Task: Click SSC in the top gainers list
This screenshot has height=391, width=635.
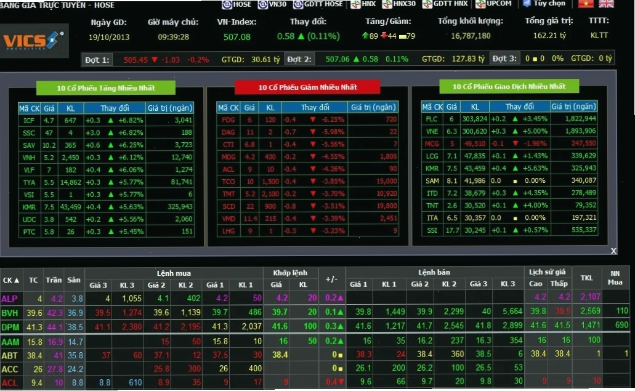Action: [29, 133]
